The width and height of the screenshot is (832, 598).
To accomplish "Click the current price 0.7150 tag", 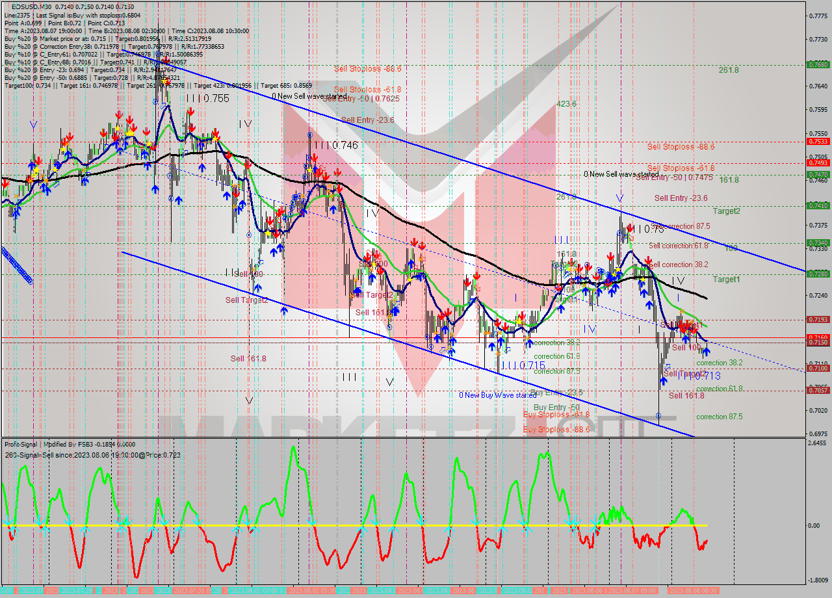I will (x=817, y=342).
